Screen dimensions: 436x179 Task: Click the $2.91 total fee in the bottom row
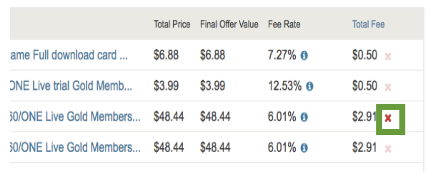[x=365, y=147]
